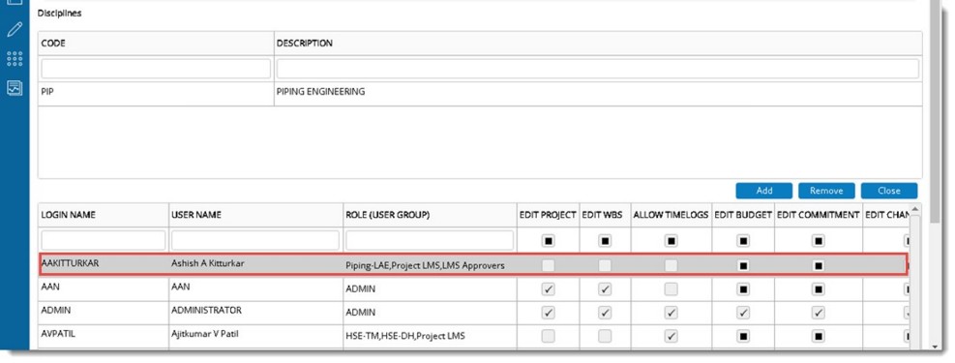Toggle EDIT COMMITMENT for AAKITTURKAR
Viewport: 955px width, 363px height.
[818, 265]
